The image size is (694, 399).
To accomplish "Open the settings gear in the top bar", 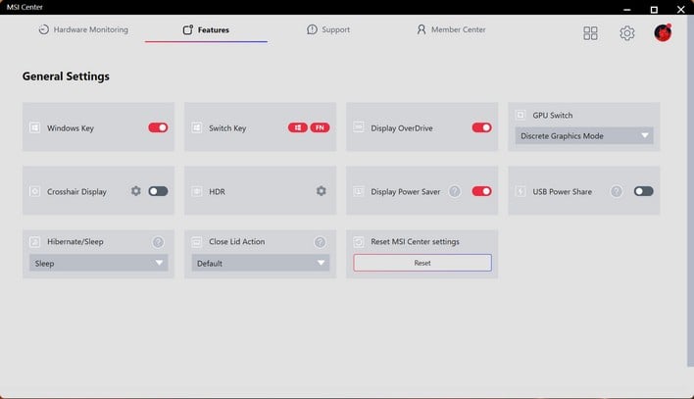I will (x=626, y=32).
